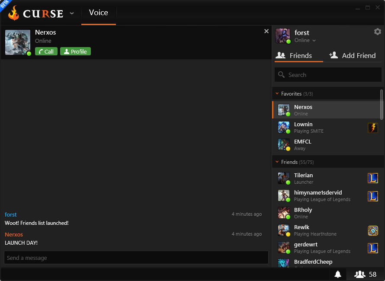385x281 pixels.
Task: Click Nerxos's avatar in Favorites list
Action: [284, 110]
